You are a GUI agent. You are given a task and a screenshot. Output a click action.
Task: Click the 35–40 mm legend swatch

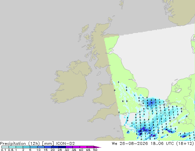76,147
